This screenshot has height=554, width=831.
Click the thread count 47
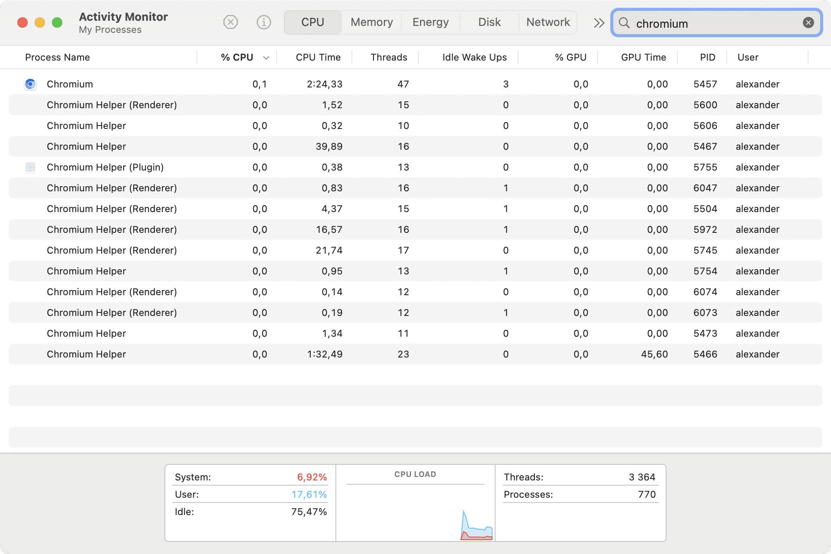point(403,84)
